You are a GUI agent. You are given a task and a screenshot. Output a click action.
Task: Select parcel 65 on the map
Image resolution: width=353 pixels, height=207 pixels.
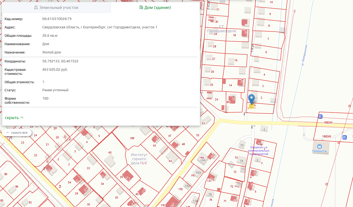[x=110, y=153]
